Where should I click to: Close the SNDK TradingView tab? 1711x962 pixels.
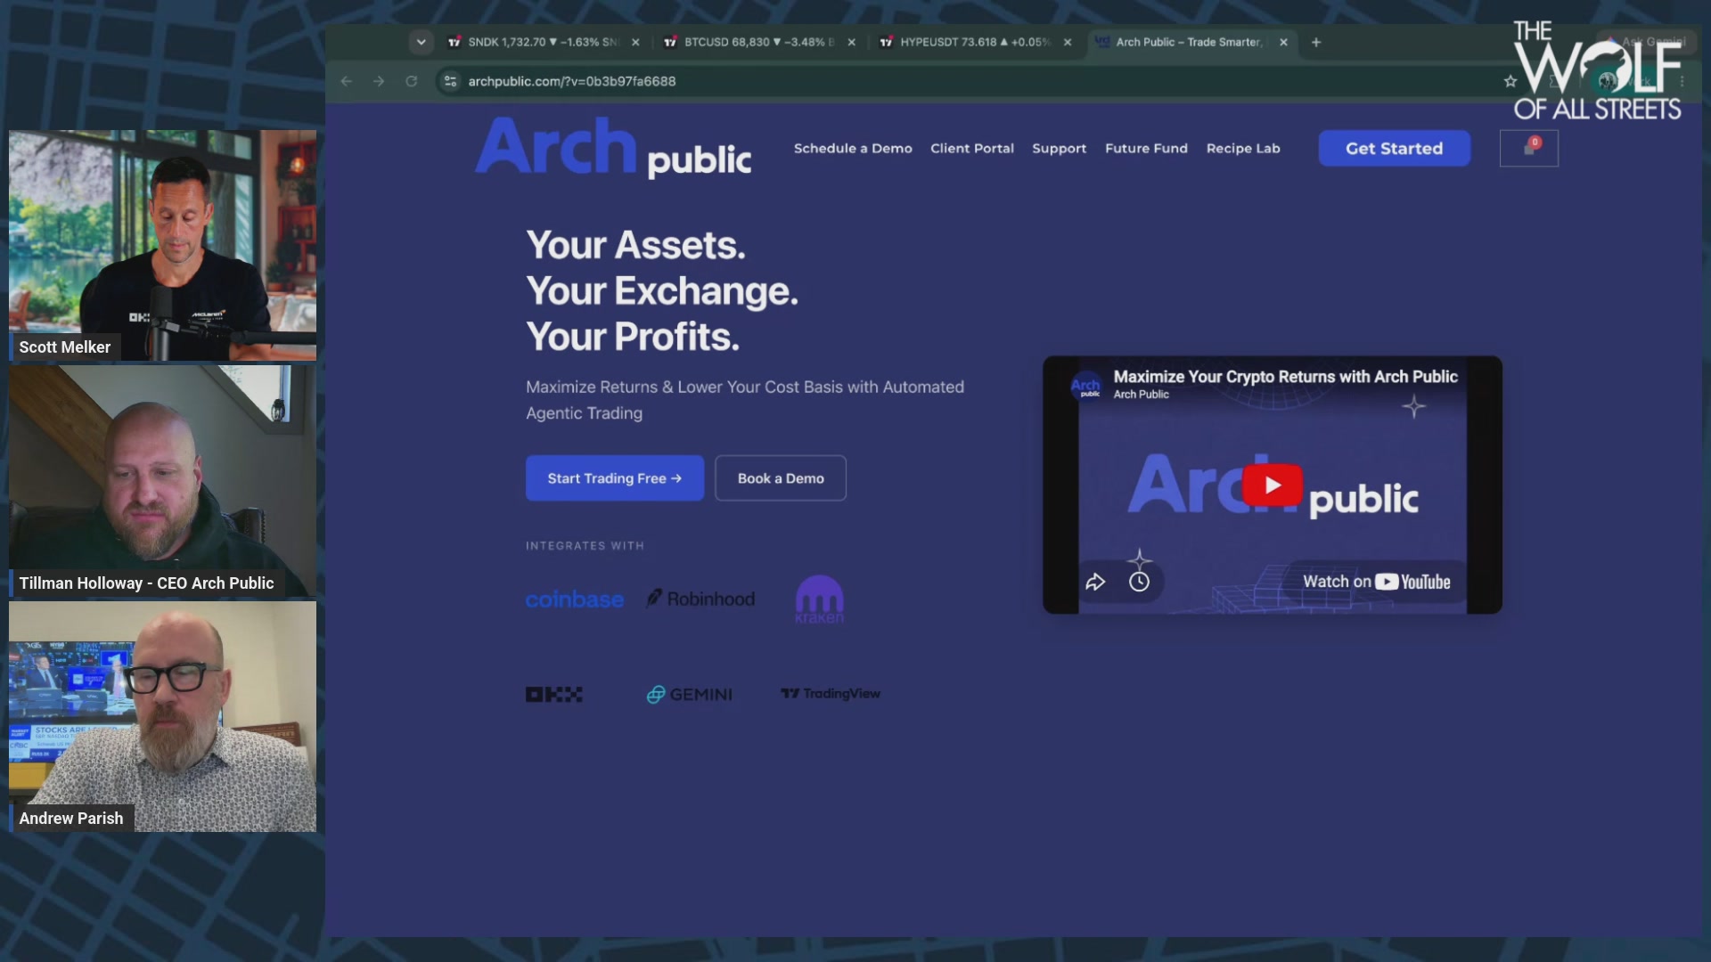[x=635, y=42]
